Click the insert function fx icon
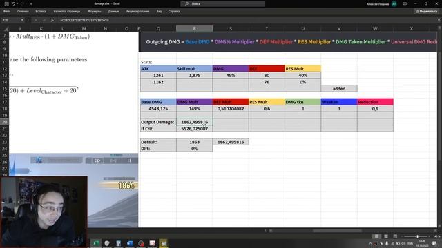 coord(52,20)
